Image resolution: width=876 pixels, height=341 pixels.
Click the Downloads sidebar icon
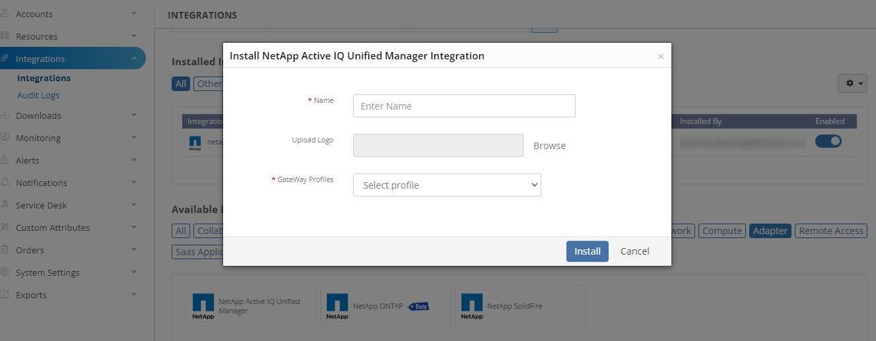pos(5,115)
